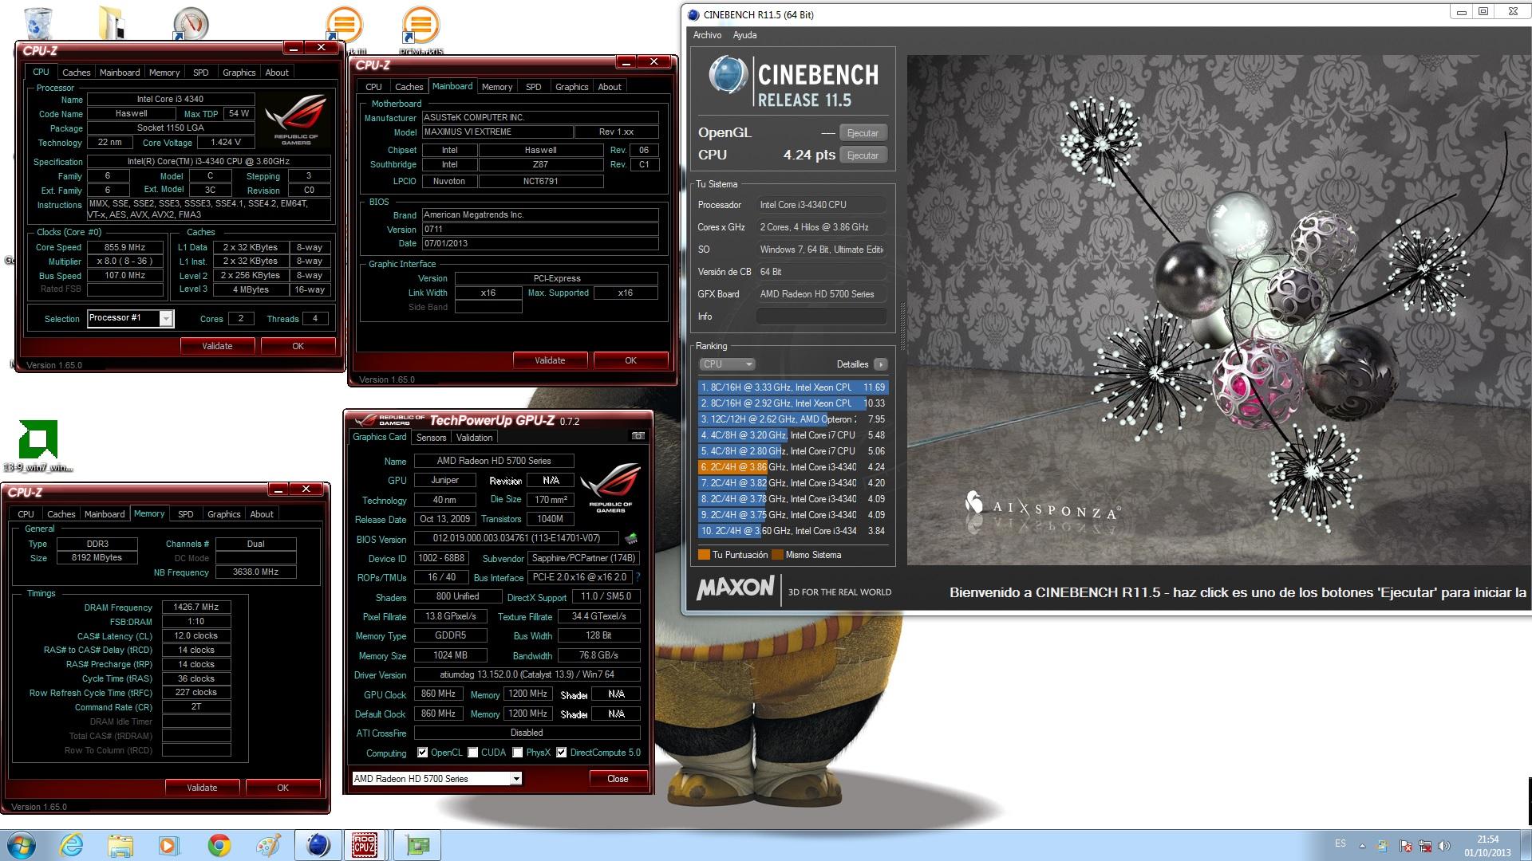Click OK in CPU-Z Mainboard window

630,360
